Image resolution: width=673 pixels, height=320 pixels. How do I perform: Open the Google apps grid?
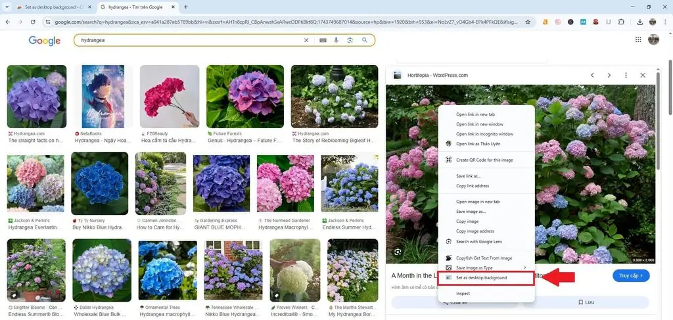638,39
